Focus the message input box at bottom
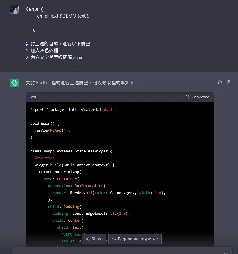This screenshot has height=254, width=238. tap(115, 251)
